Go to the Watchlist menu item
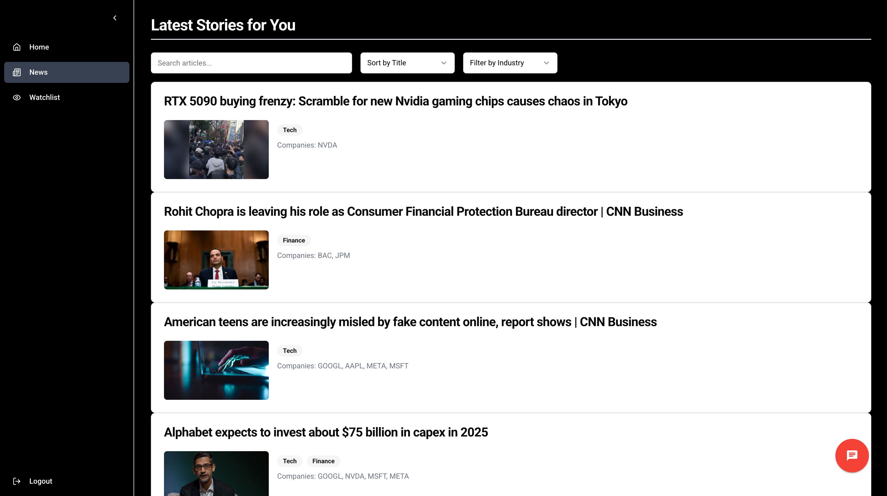This screenshot has width=887, height=496. tap(45, 98)
